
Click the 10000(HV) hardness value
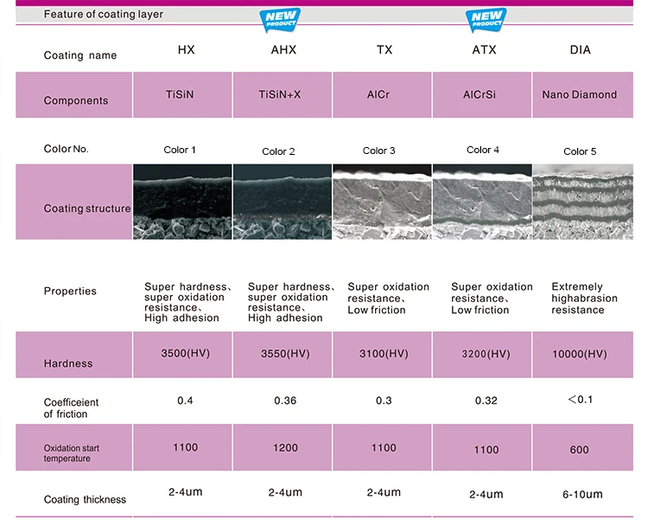[x=580, y=354]
